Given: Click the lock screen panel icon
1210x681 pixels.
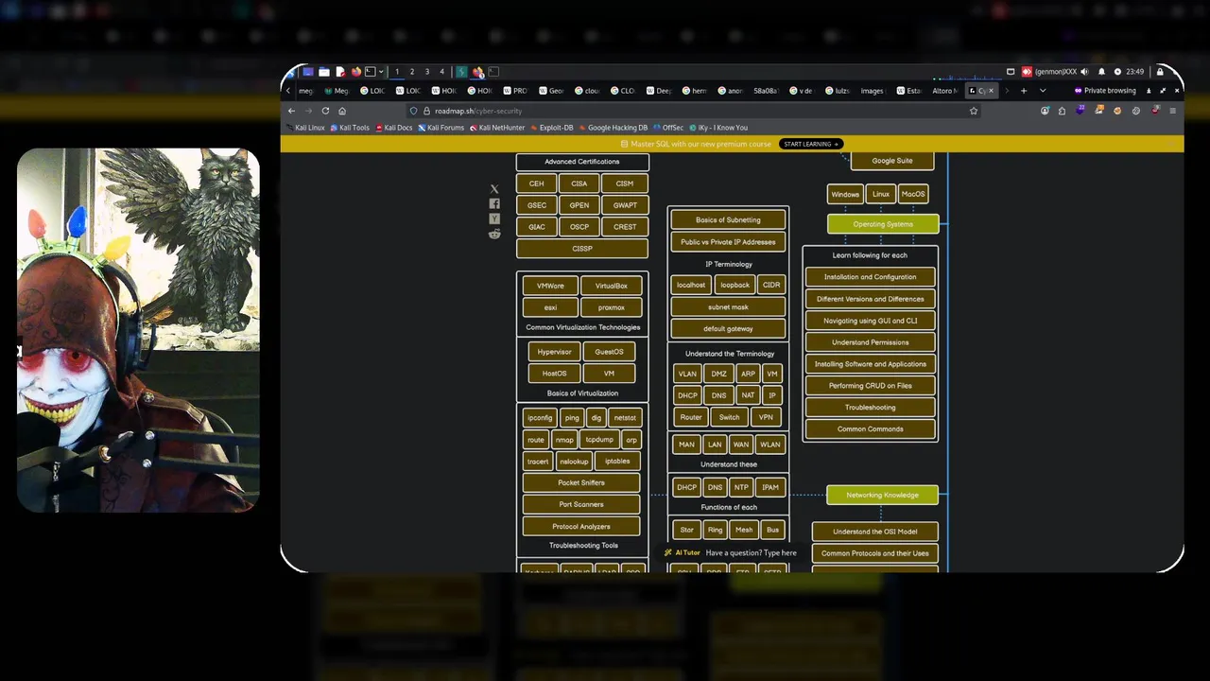Looking at the screenshot, I should coord(1160,72).
